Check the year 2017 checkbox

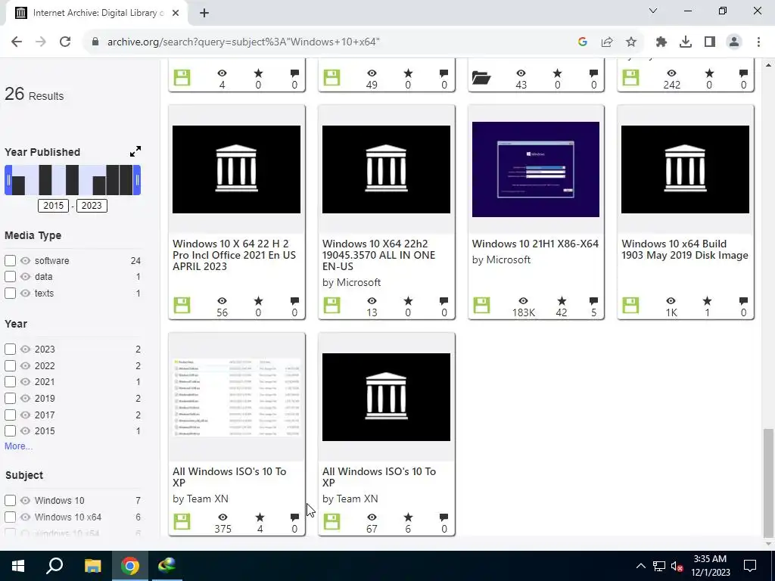click(x=10, y=415)
